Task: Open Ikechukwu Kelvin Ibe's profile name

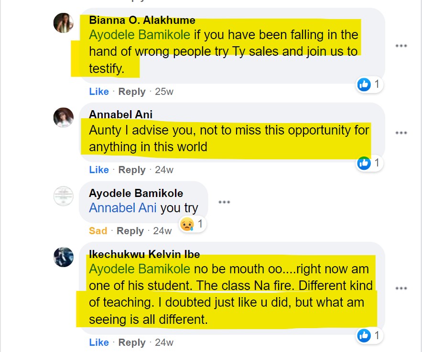Action: tap(144, 254)
